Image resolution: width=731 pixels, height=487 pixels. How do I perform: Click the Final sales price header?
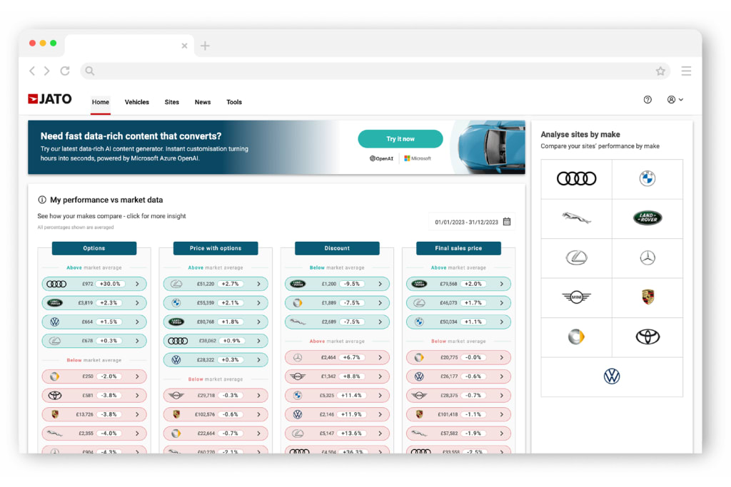click(458, 248)
